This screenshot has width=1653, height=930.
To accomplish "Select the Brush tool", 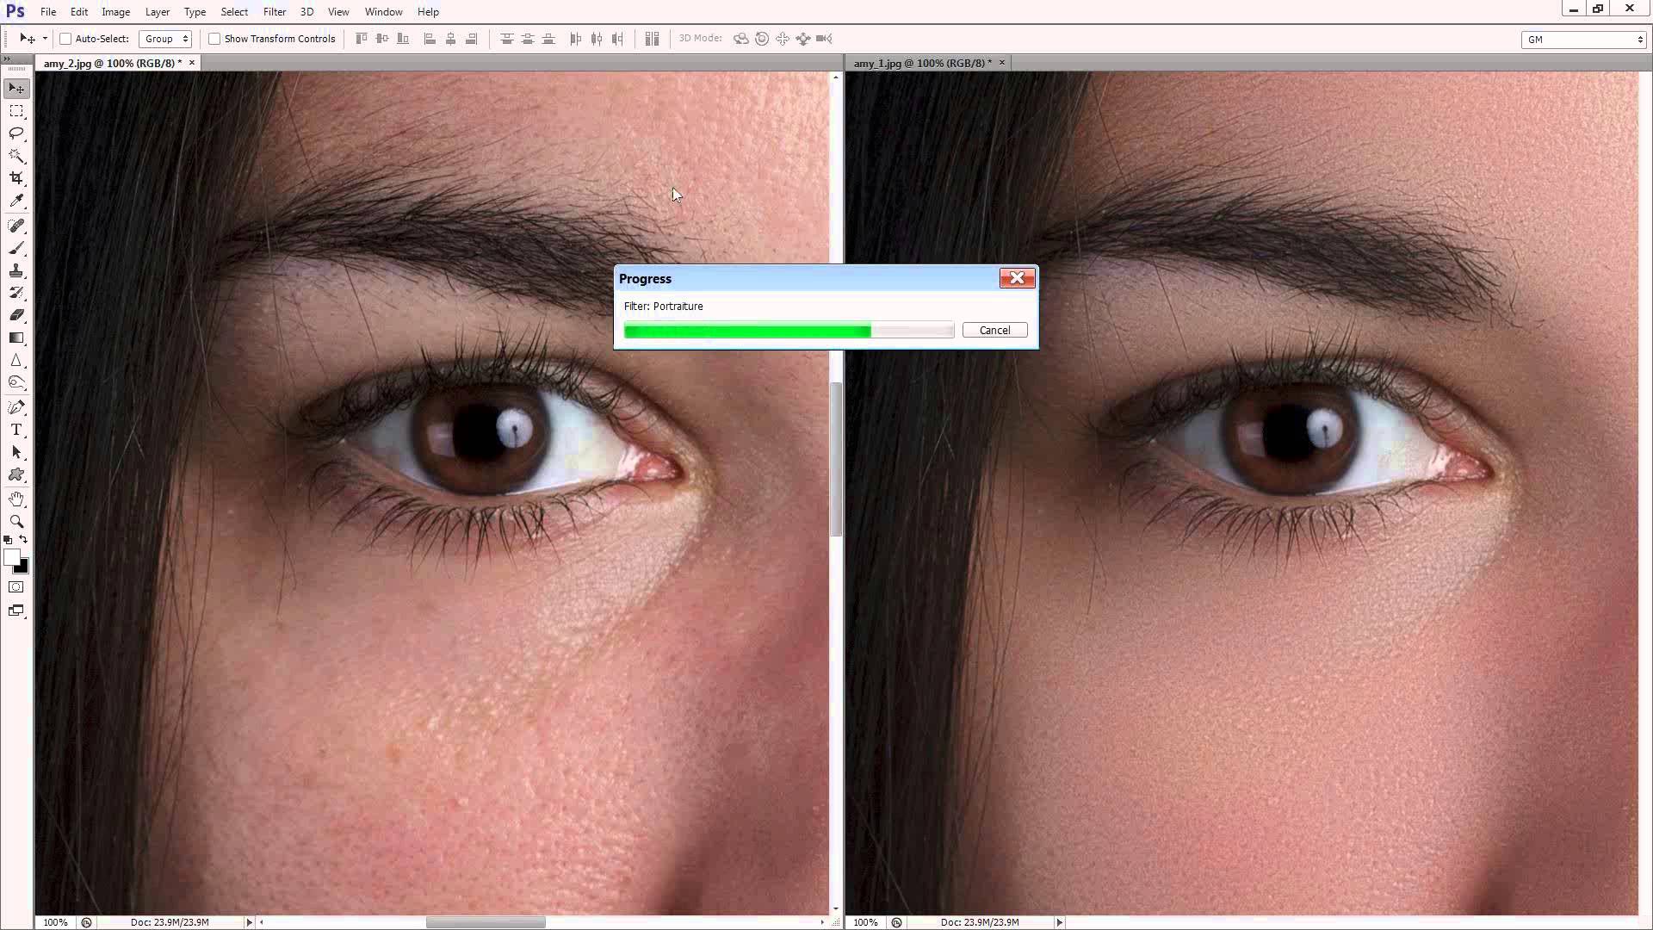I will 16,249.
